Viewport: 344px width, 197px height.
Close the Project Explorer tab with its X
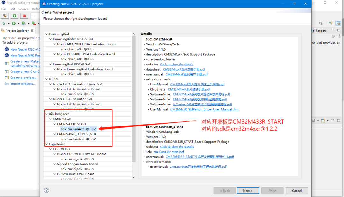[x=32, y=31]
